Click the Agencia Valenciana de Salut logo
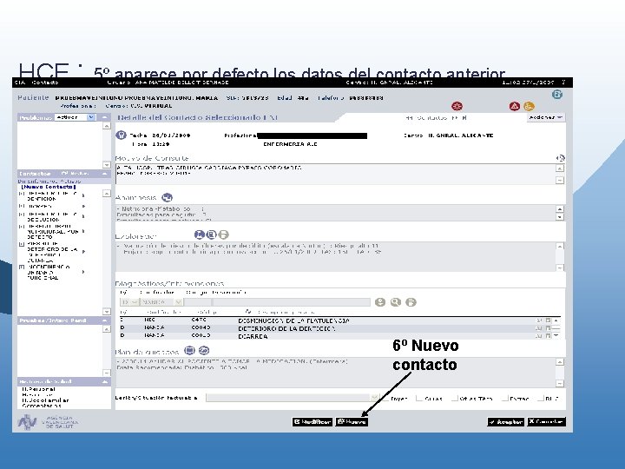 [48, 422]
